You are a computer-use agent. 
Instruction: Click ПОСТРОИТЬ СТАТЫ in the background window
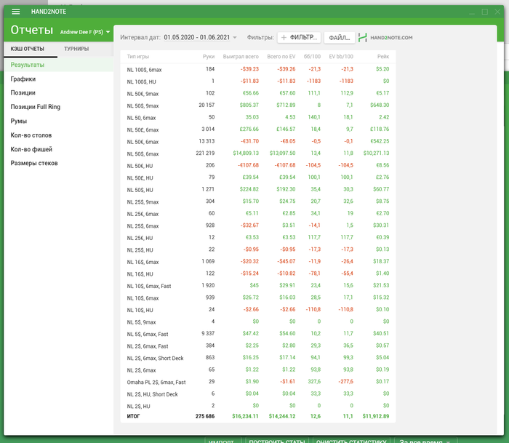277,441
